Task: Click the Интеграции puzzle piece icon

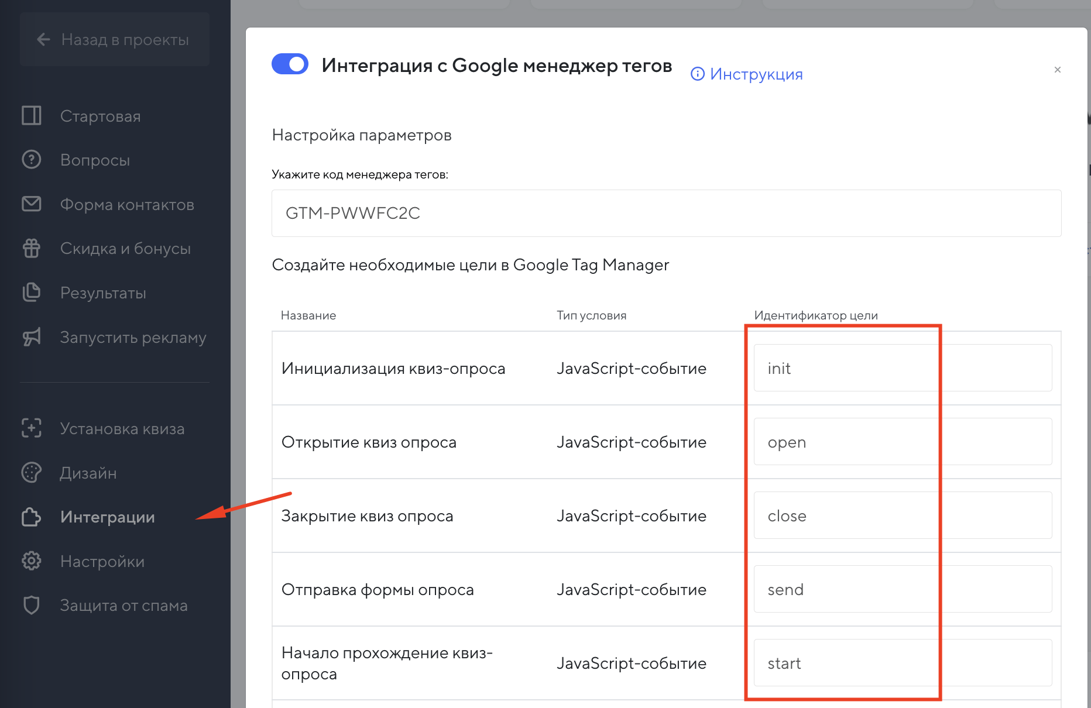Action: [x=32, y=517]
